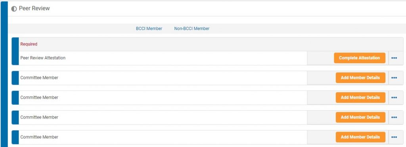Open the ellipsis menu for Peer Review Attestation
Screen dimensions: 406x147
394,58
